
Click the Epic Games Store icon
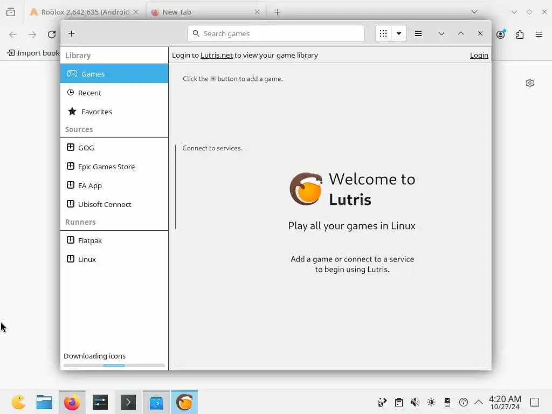pos(71,166)
